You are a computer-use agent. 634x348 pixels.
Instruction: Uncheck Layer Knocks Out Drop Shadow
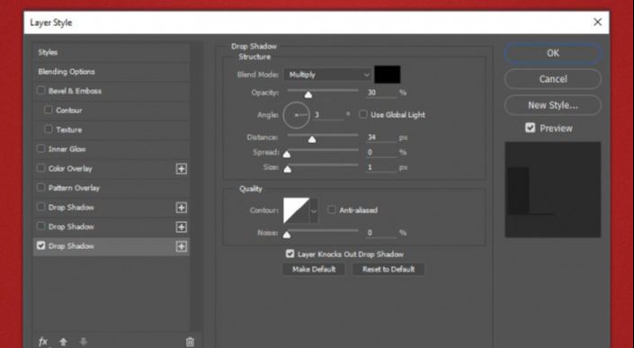(290, 254)
